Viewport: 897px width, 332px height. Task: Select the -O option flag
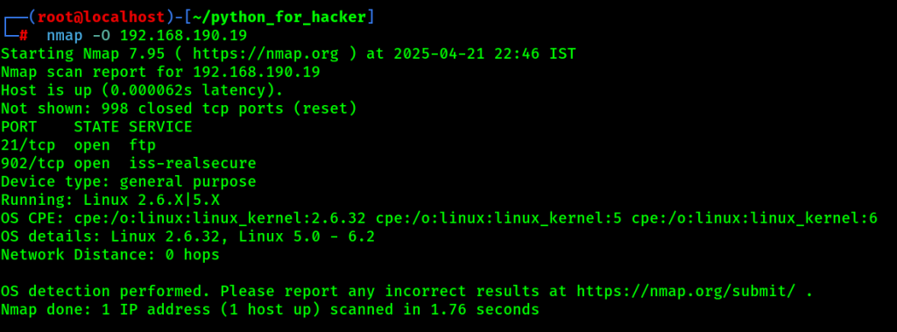point(102,36)
